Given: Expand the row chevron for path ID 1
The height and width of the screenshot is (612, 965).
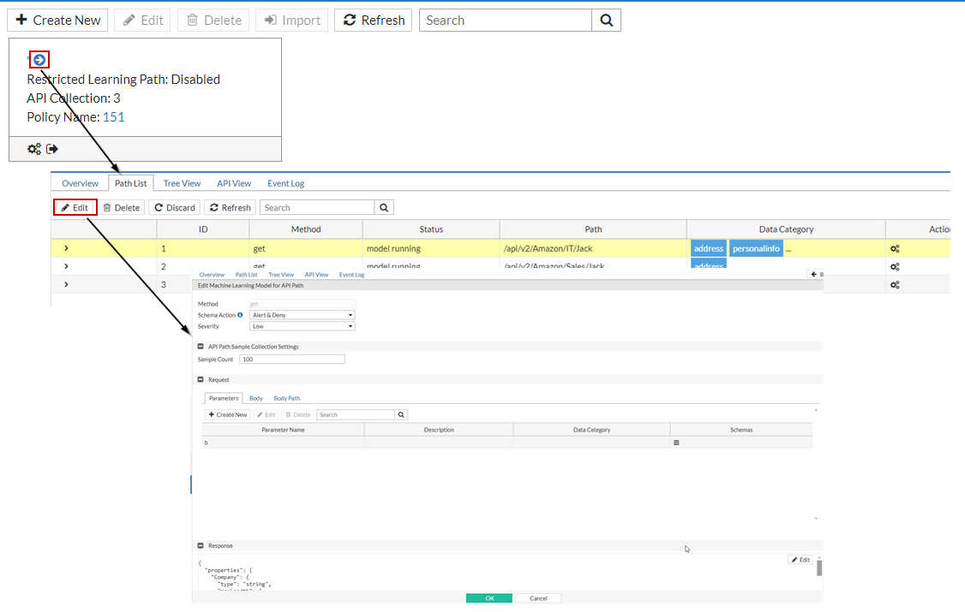Looking at the screenshot, I should pyautogui.click(x=66, y=248).
